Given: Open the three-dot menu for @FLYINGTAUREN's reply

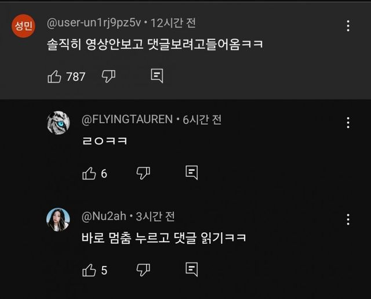Looking at the screenshot, I should tap(348, 123).
